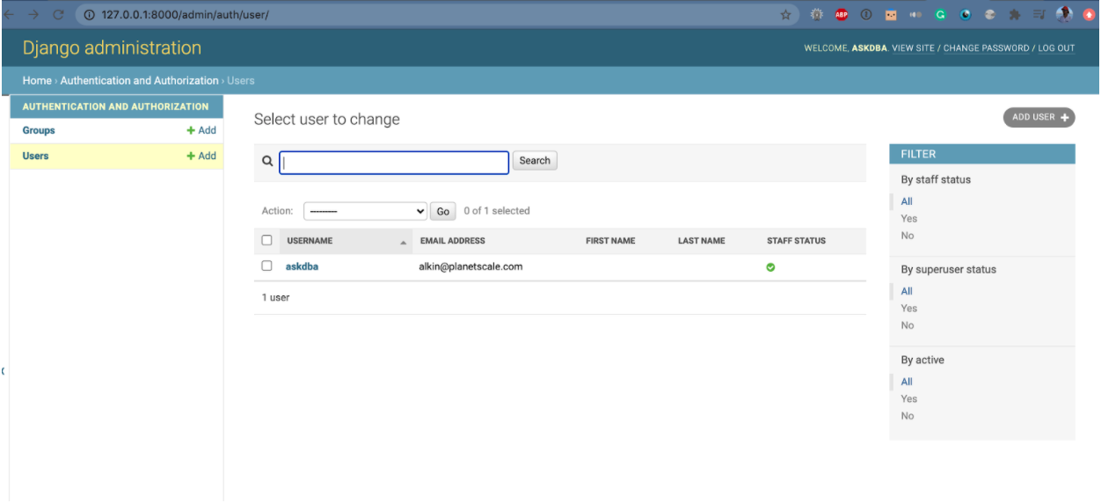Click the Grammarly extension icon
The height and width of the screenshot is (503, 1101).
[940, 15]
